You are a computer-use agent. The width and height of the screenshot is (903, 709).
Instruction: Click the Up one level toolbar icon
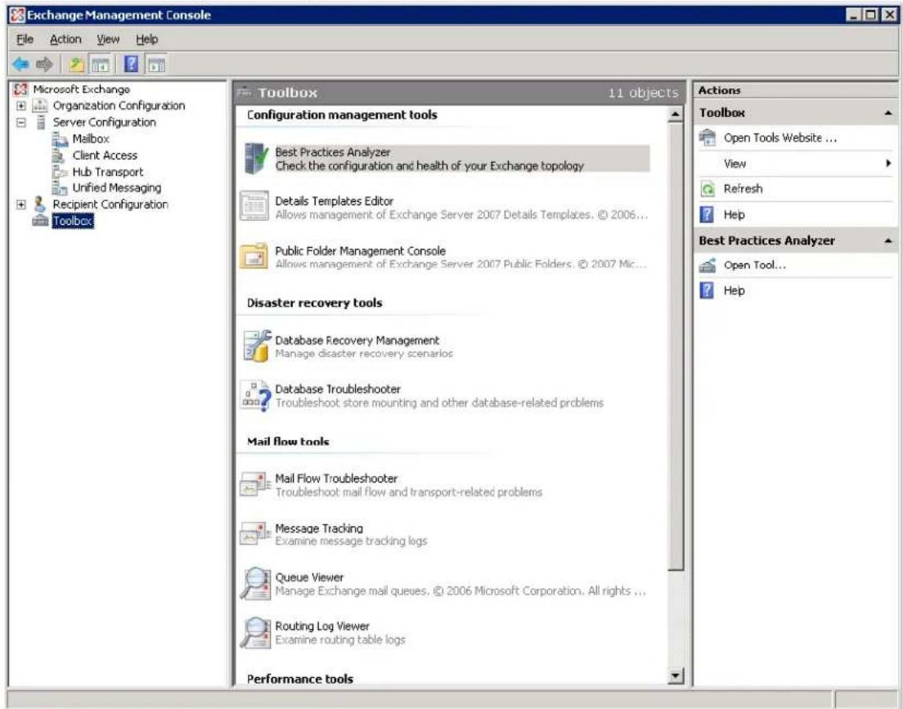tap(77, 64)
